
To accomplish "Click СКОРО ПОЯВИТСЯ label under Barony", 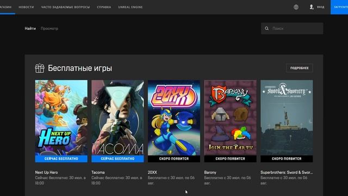I will coord(231,158).
